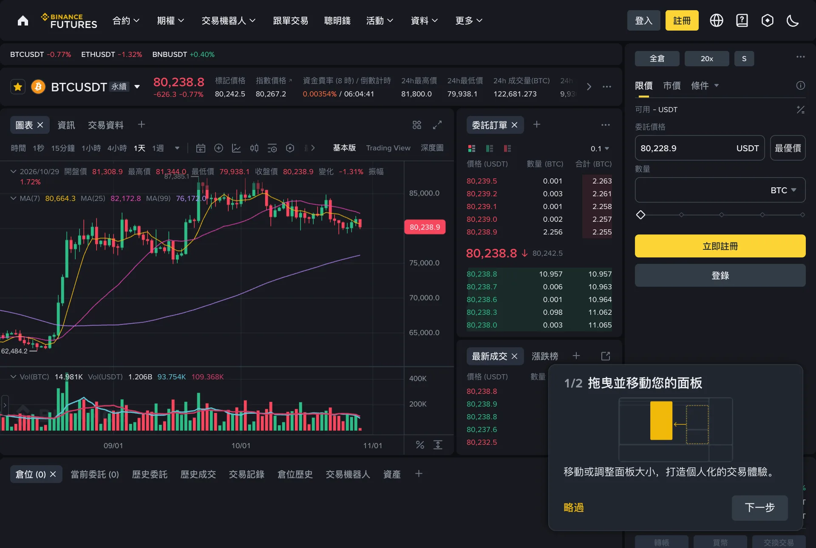
Task: Open the BTC quantity unit dropdown
Action: pos(783,190)
